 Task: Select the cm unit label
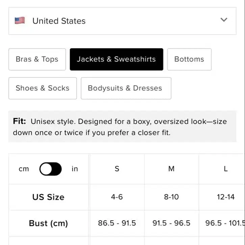point(24,169)
